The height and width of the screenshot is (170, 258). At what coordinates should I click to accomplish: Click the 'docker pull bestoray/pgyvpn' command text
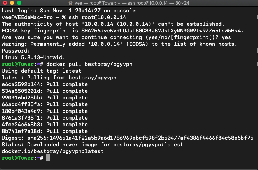(x=89, y=64)
